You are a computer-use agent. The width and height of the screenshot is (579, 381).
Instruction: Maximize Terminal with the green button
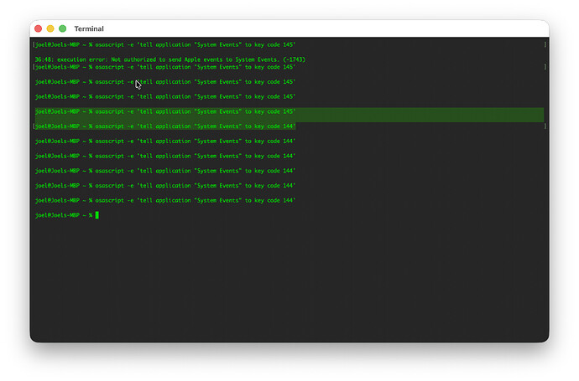(62, 28)
